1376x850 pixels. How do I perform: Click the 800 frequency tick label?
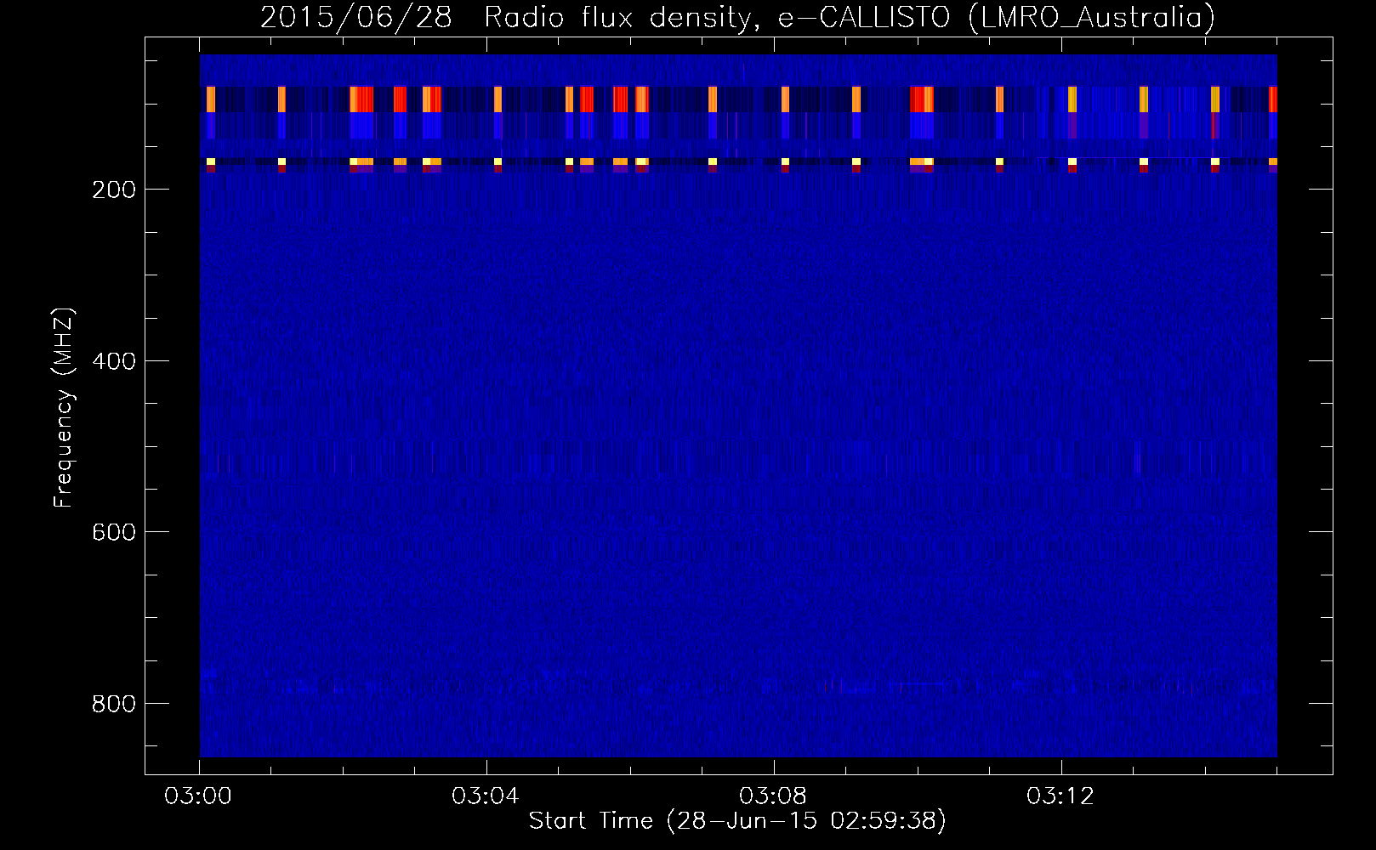click(x=112, y=704)
